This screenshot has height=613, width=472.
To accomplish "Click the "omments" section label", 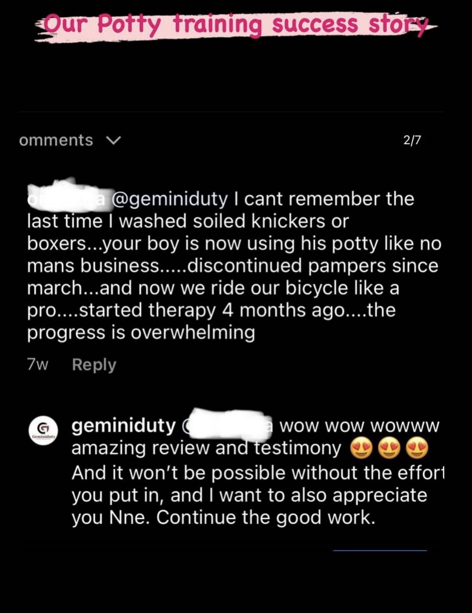I will click(56, 141).
